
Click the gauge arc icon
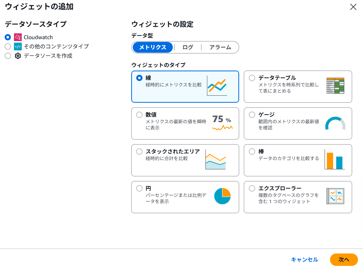(x=335, y=123)
